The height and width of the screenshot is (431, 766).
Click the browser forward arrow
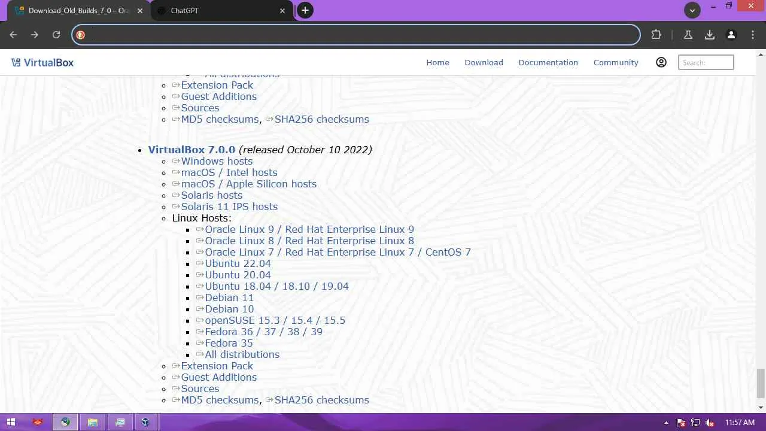35,35
